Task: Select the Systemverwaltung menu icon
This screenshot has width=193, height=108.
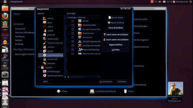Action: pos(44,76)
